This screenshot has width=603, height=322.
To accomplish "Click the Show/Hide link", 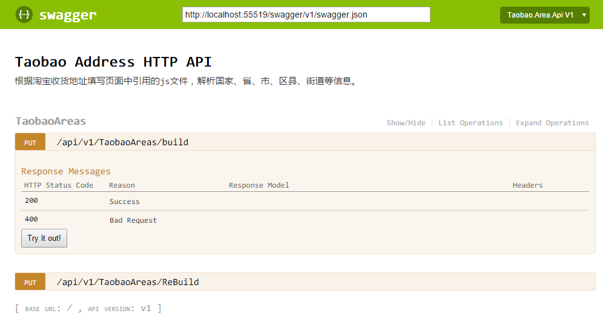I will pos(406,123).
